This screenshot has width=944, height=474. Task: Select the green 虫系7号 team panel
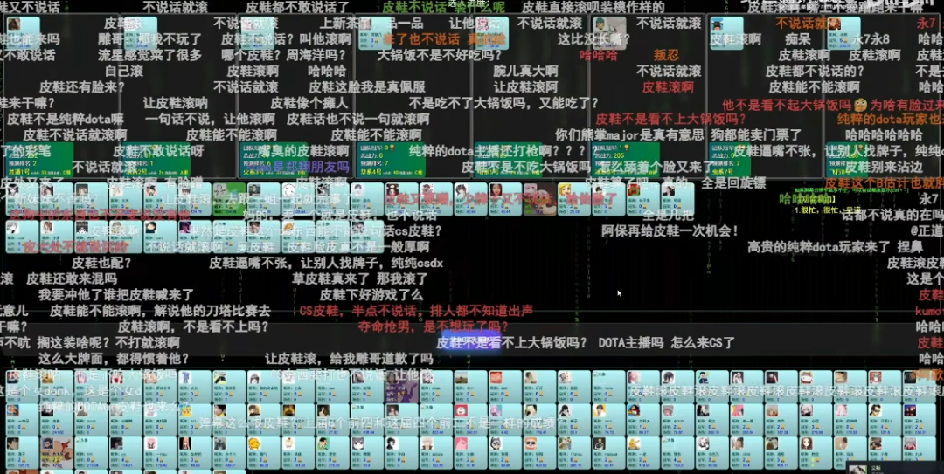(730, 160)
